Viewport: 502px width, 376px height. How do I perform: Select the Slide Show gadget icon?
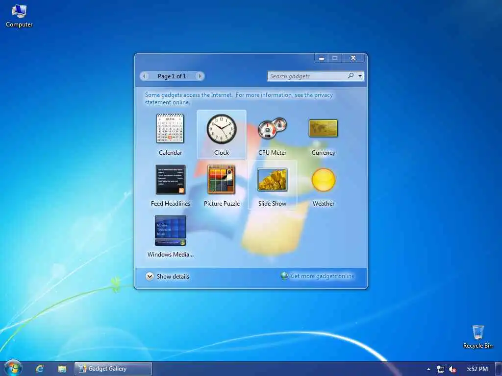pyautogui.click(x=272, y=180)
